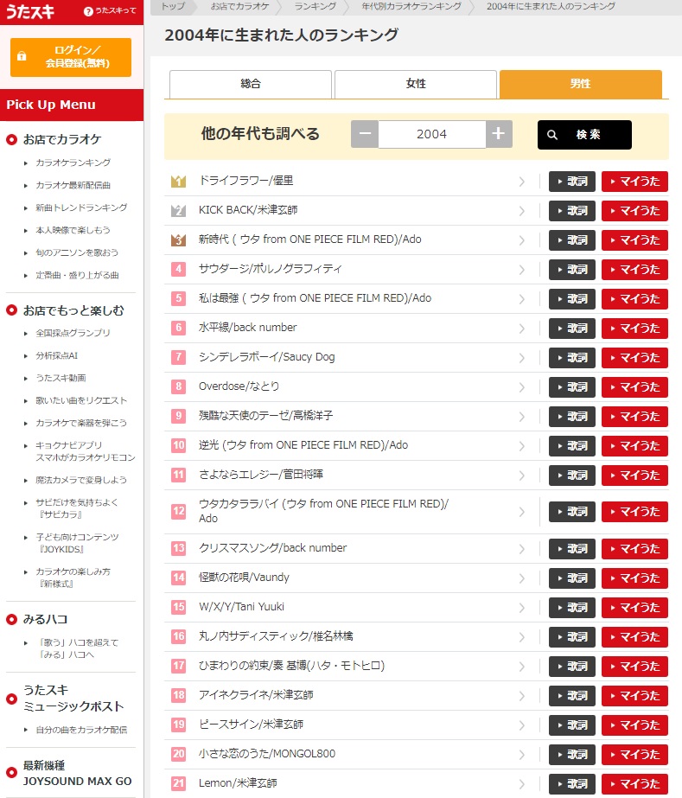Click the うたスキって help question icon

coord(88,11)
